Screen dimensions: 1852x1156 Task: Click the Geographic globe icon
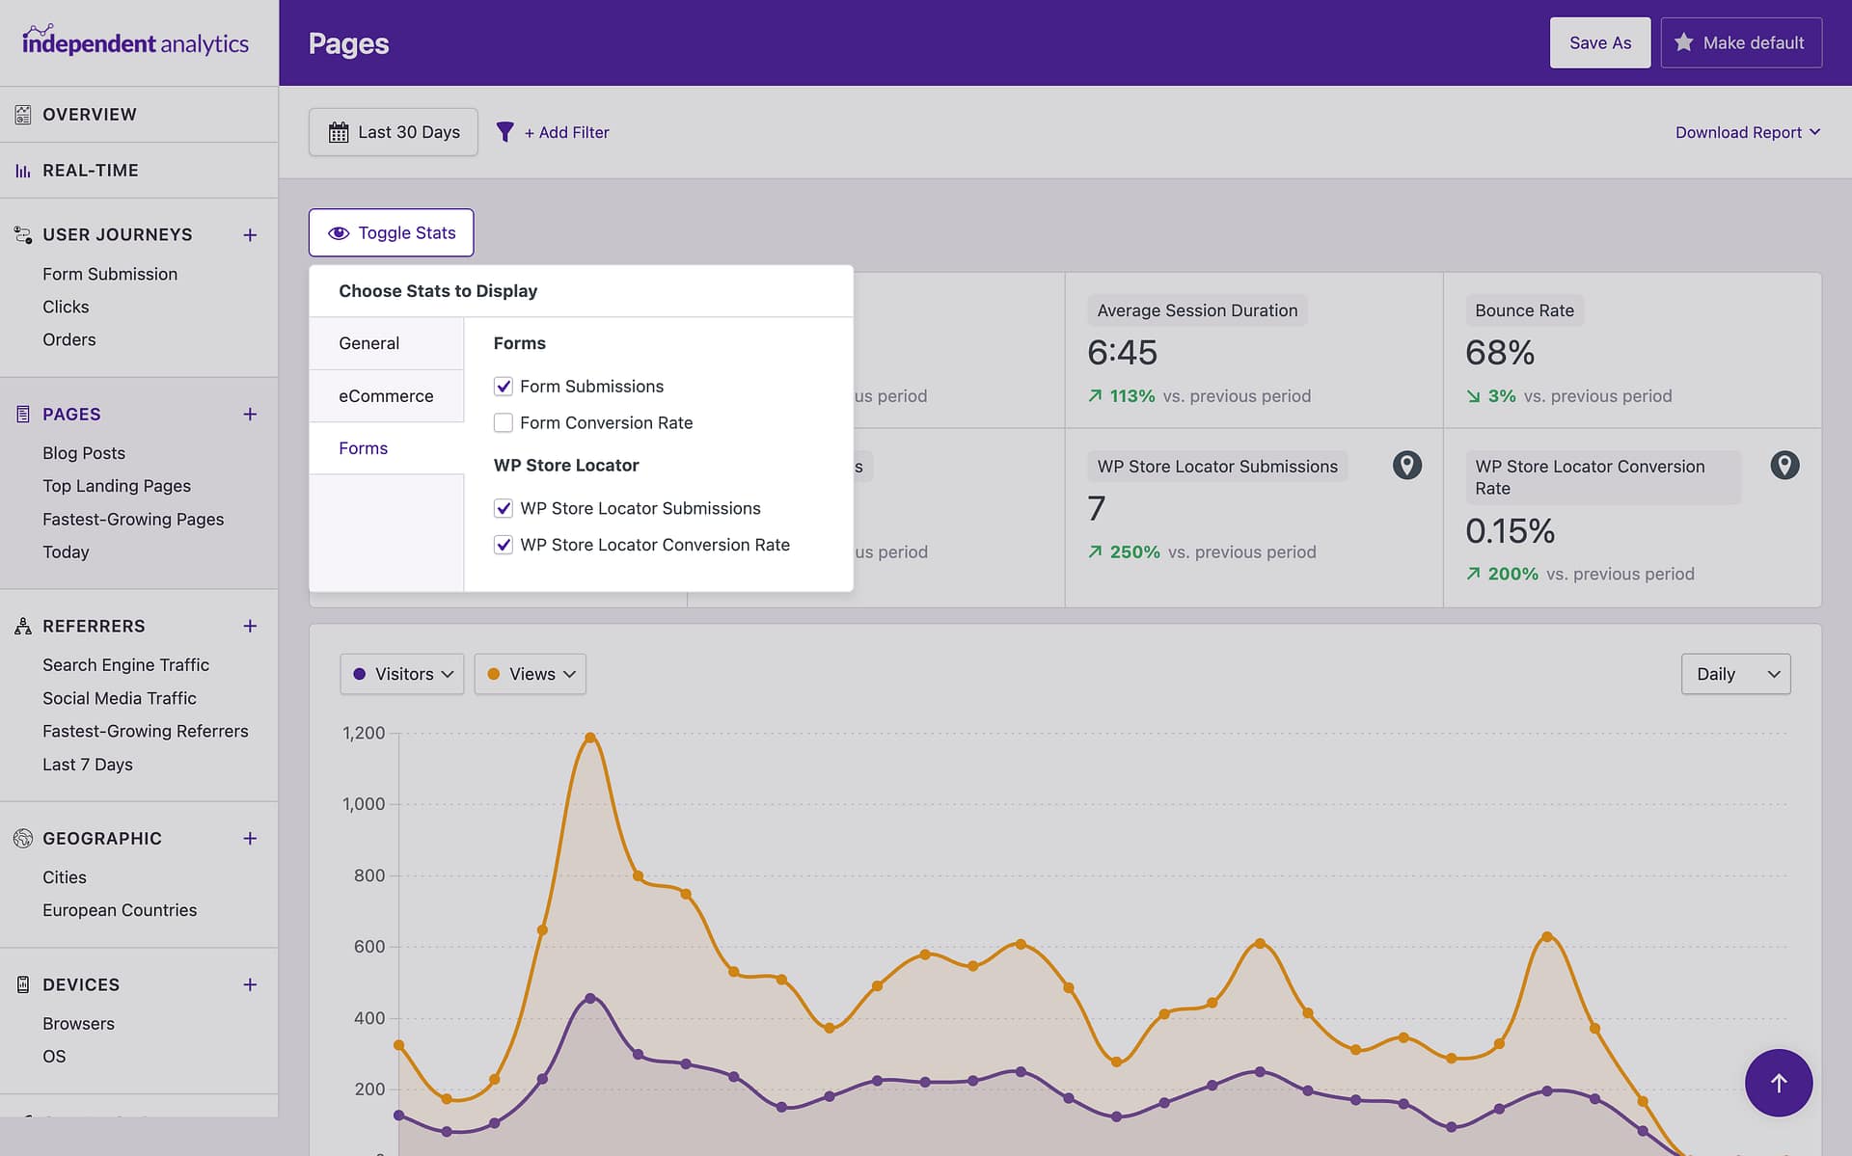[x=23, y=838]
